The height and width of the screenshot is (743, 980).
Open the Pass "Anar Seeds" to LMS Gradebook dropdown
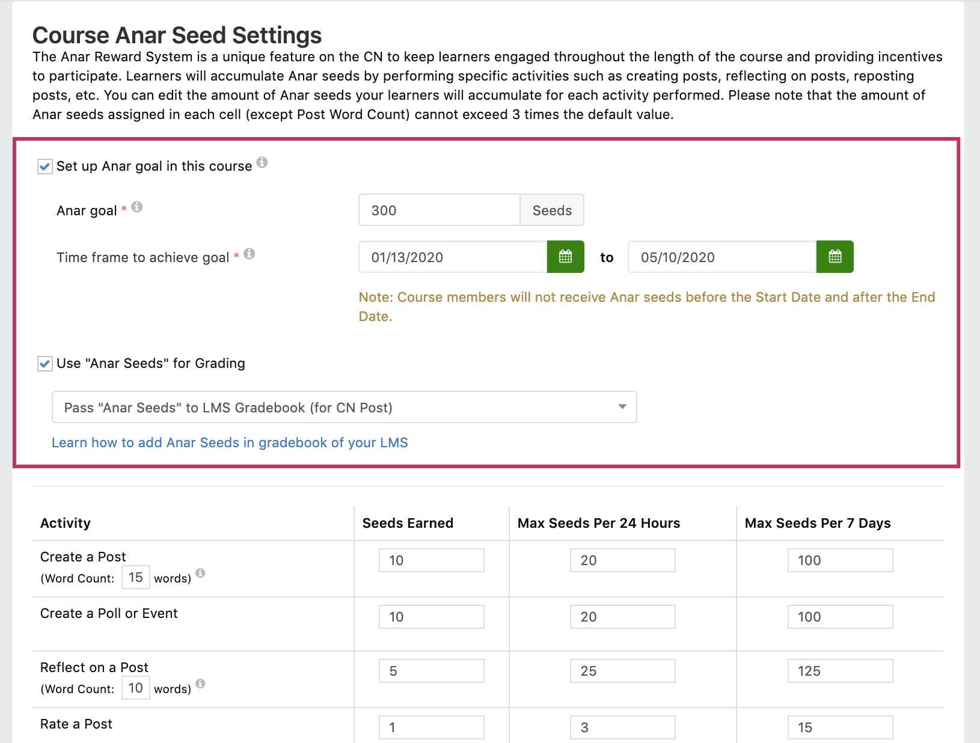click(x=344, y=408)
